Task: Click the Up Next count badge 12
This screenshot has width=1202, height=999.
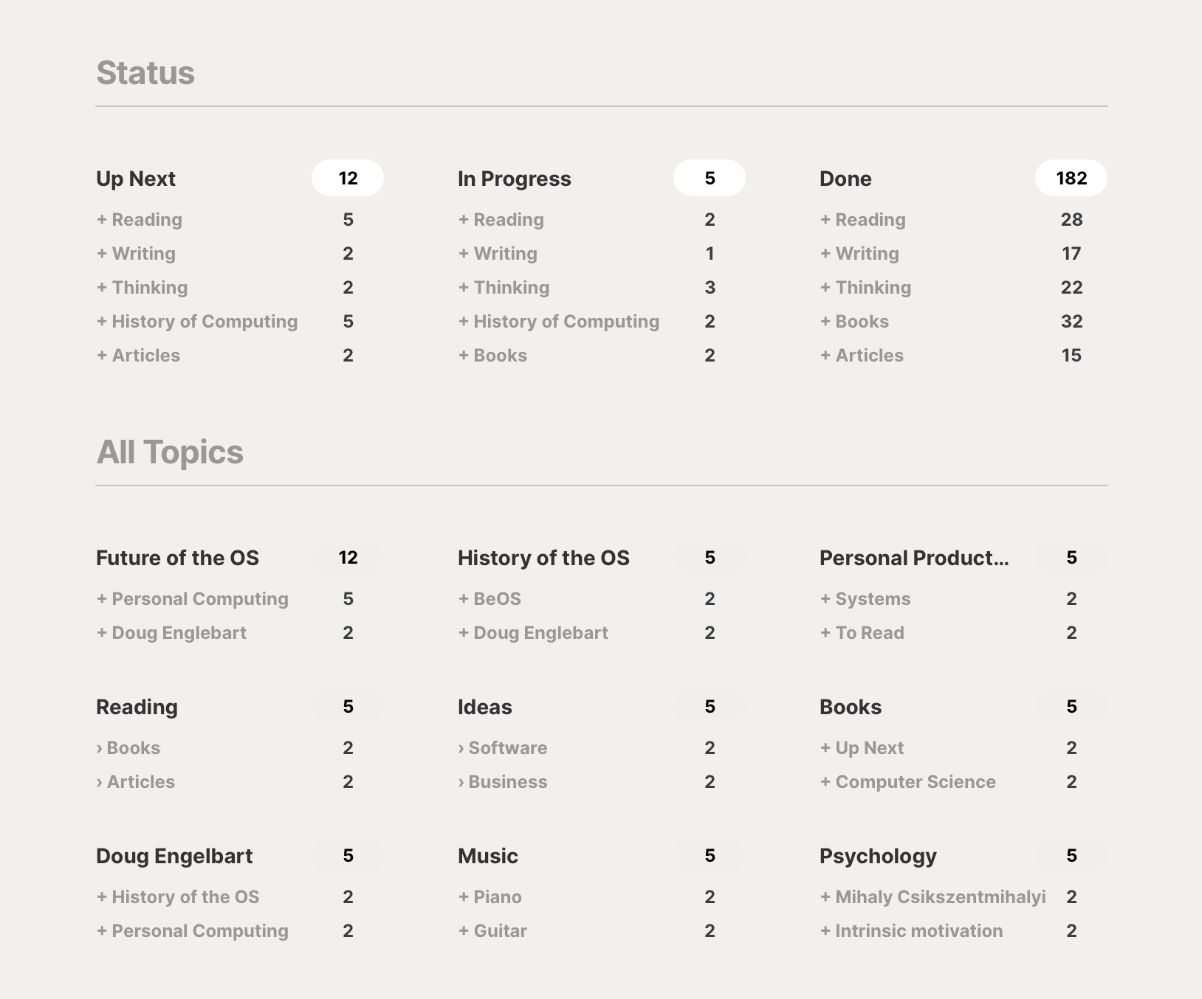Action: pos(348,178)
